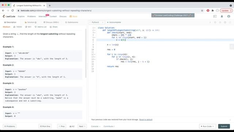Collapse code fold arrow on line 5
234x132 pixels.
(95, 37)
